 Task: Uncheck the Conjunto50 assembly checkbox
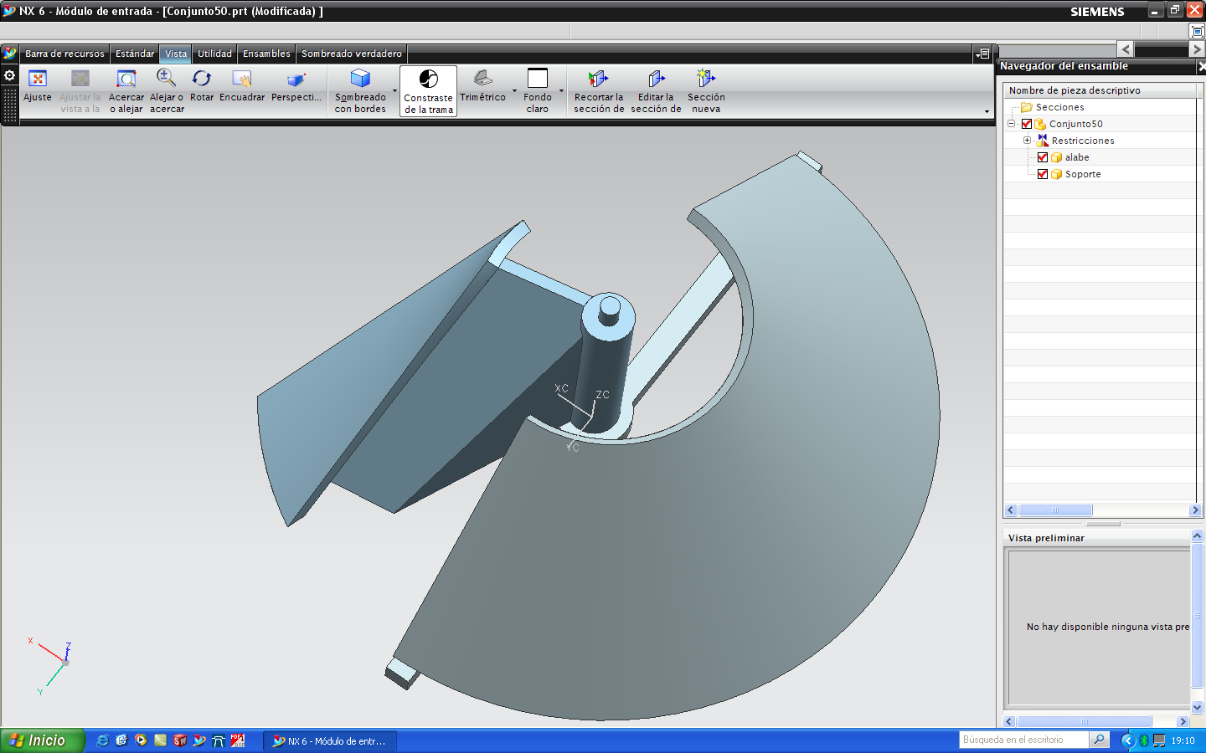pos(1027,124)
